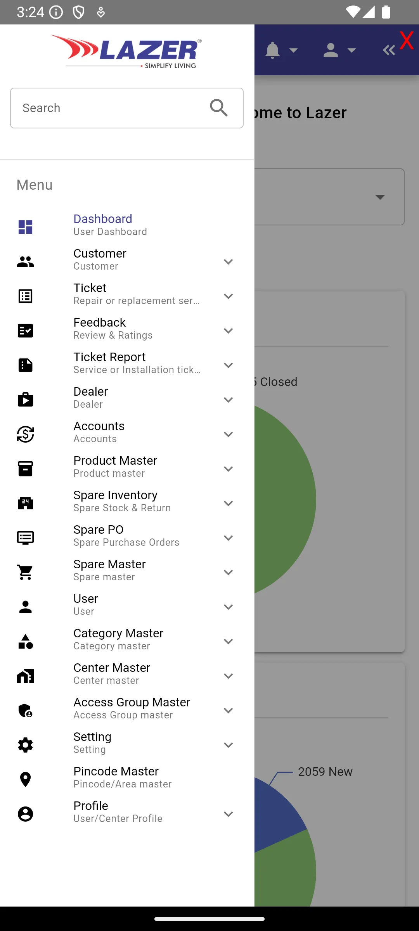The width and height of the screenshot is (419, 931).
Task: Expand the Setting menu chevron
Action: tap(229, 745)
